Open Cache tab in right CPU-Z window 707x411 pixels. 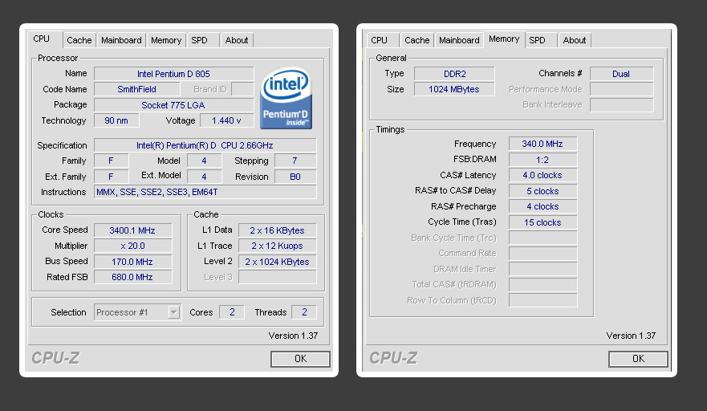click(416, 40)
